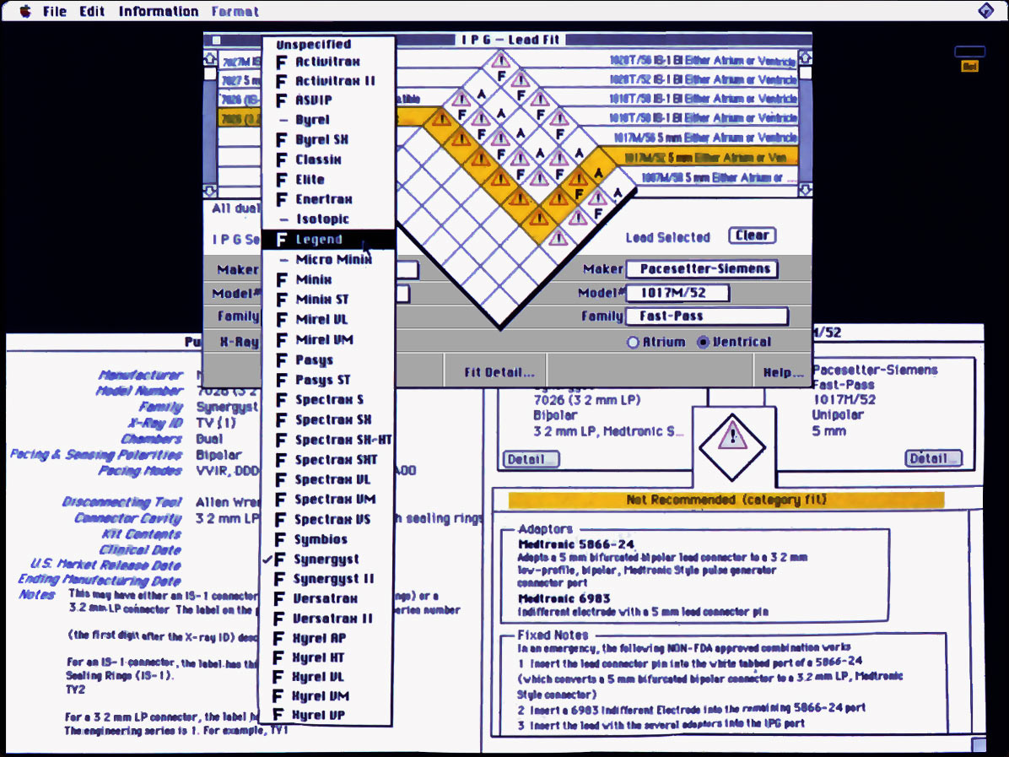Click the lead Model# field 1017M/52

click(677, 294)
